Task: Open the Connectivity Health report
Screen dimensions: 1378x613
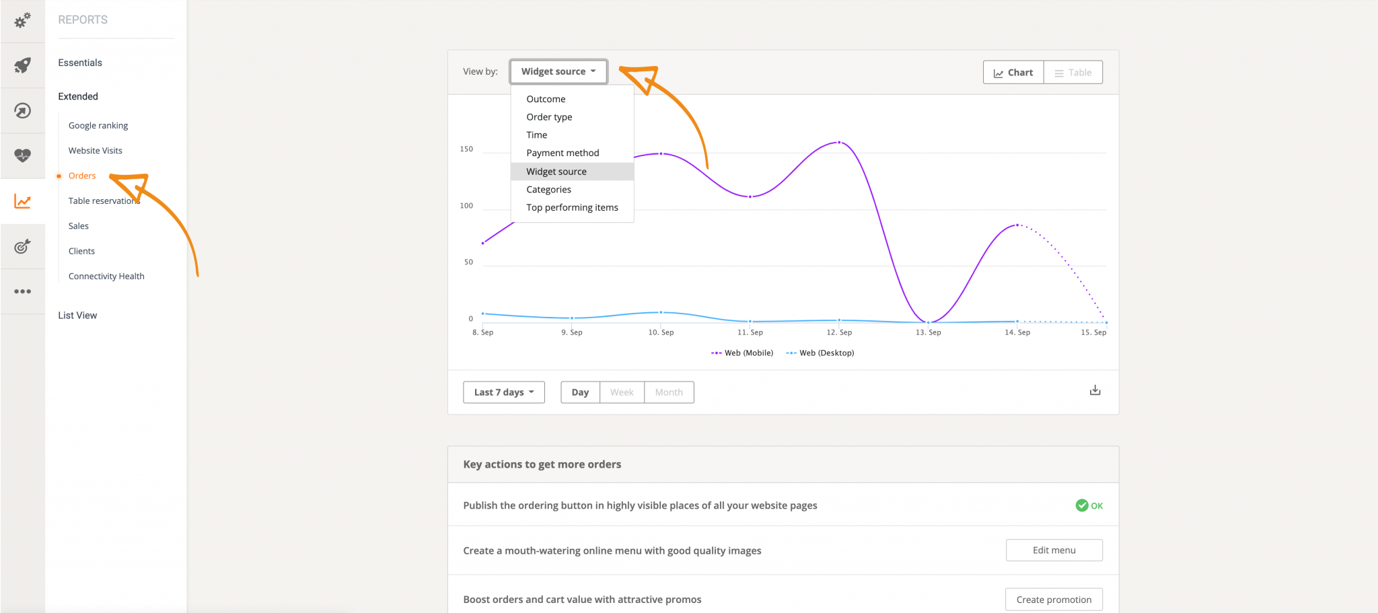Action: (x=106, y=275)
